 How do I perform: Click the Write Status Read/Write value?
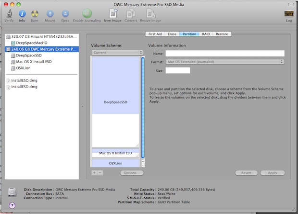[x=166, y=194]
